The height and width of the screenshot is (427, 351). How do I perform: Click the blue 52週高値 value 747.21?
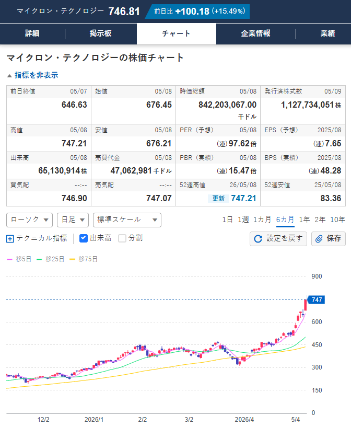click(243, 198)
